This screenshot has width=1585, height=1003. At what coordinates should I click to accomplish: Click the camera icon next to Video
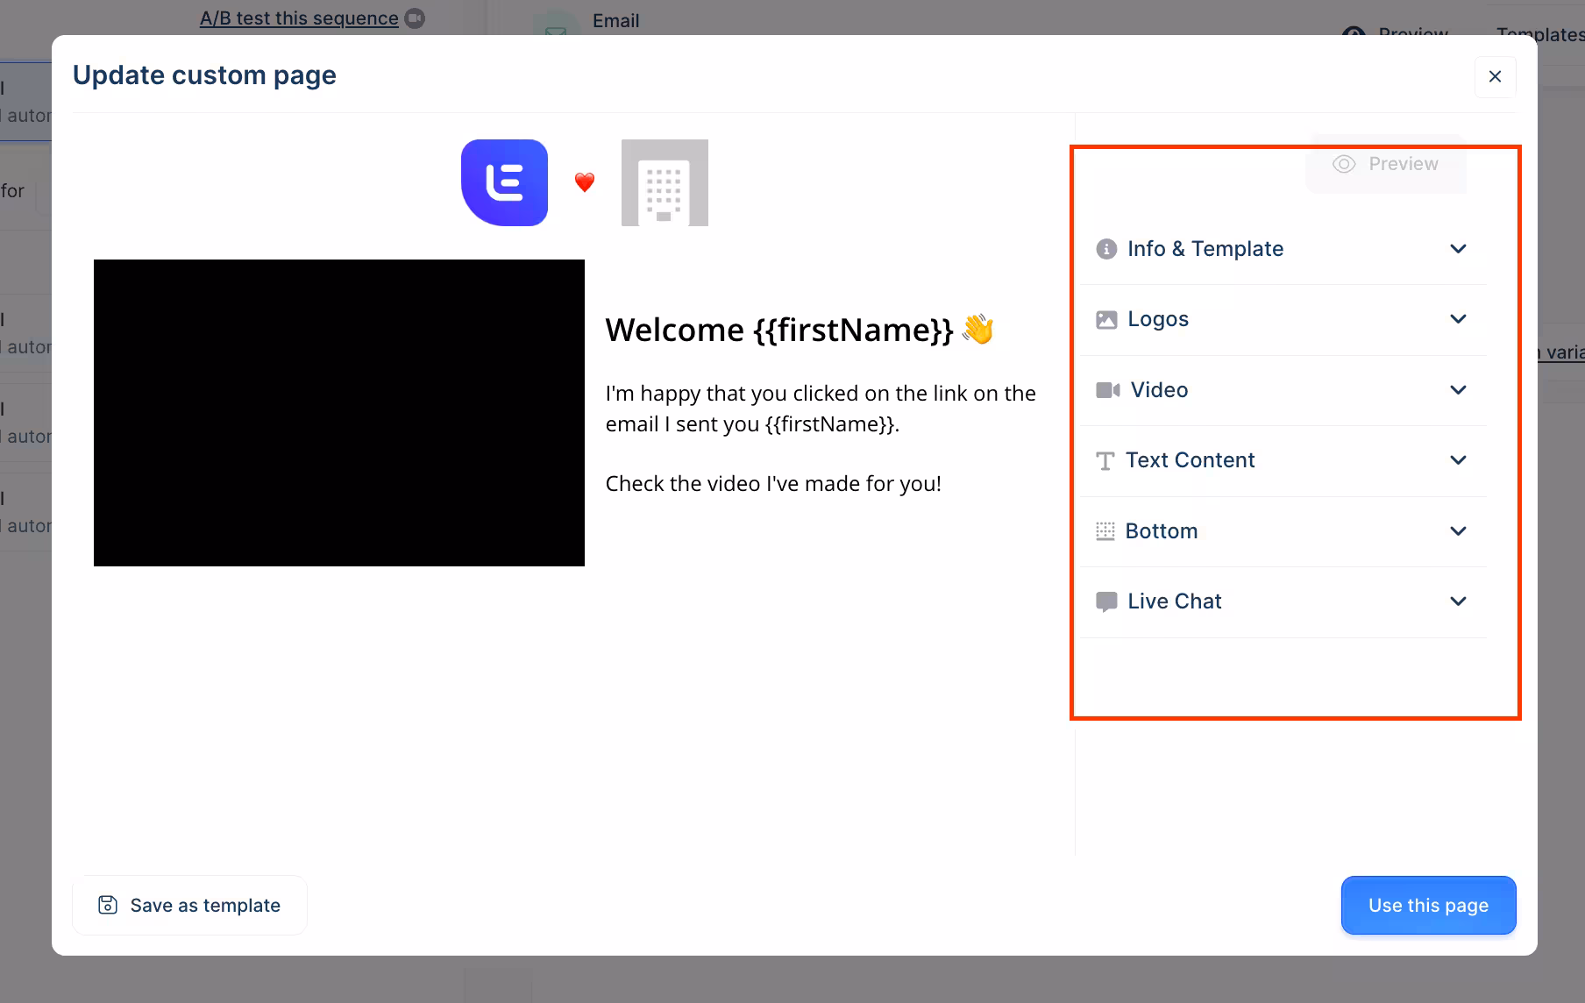click(1107, 390)
